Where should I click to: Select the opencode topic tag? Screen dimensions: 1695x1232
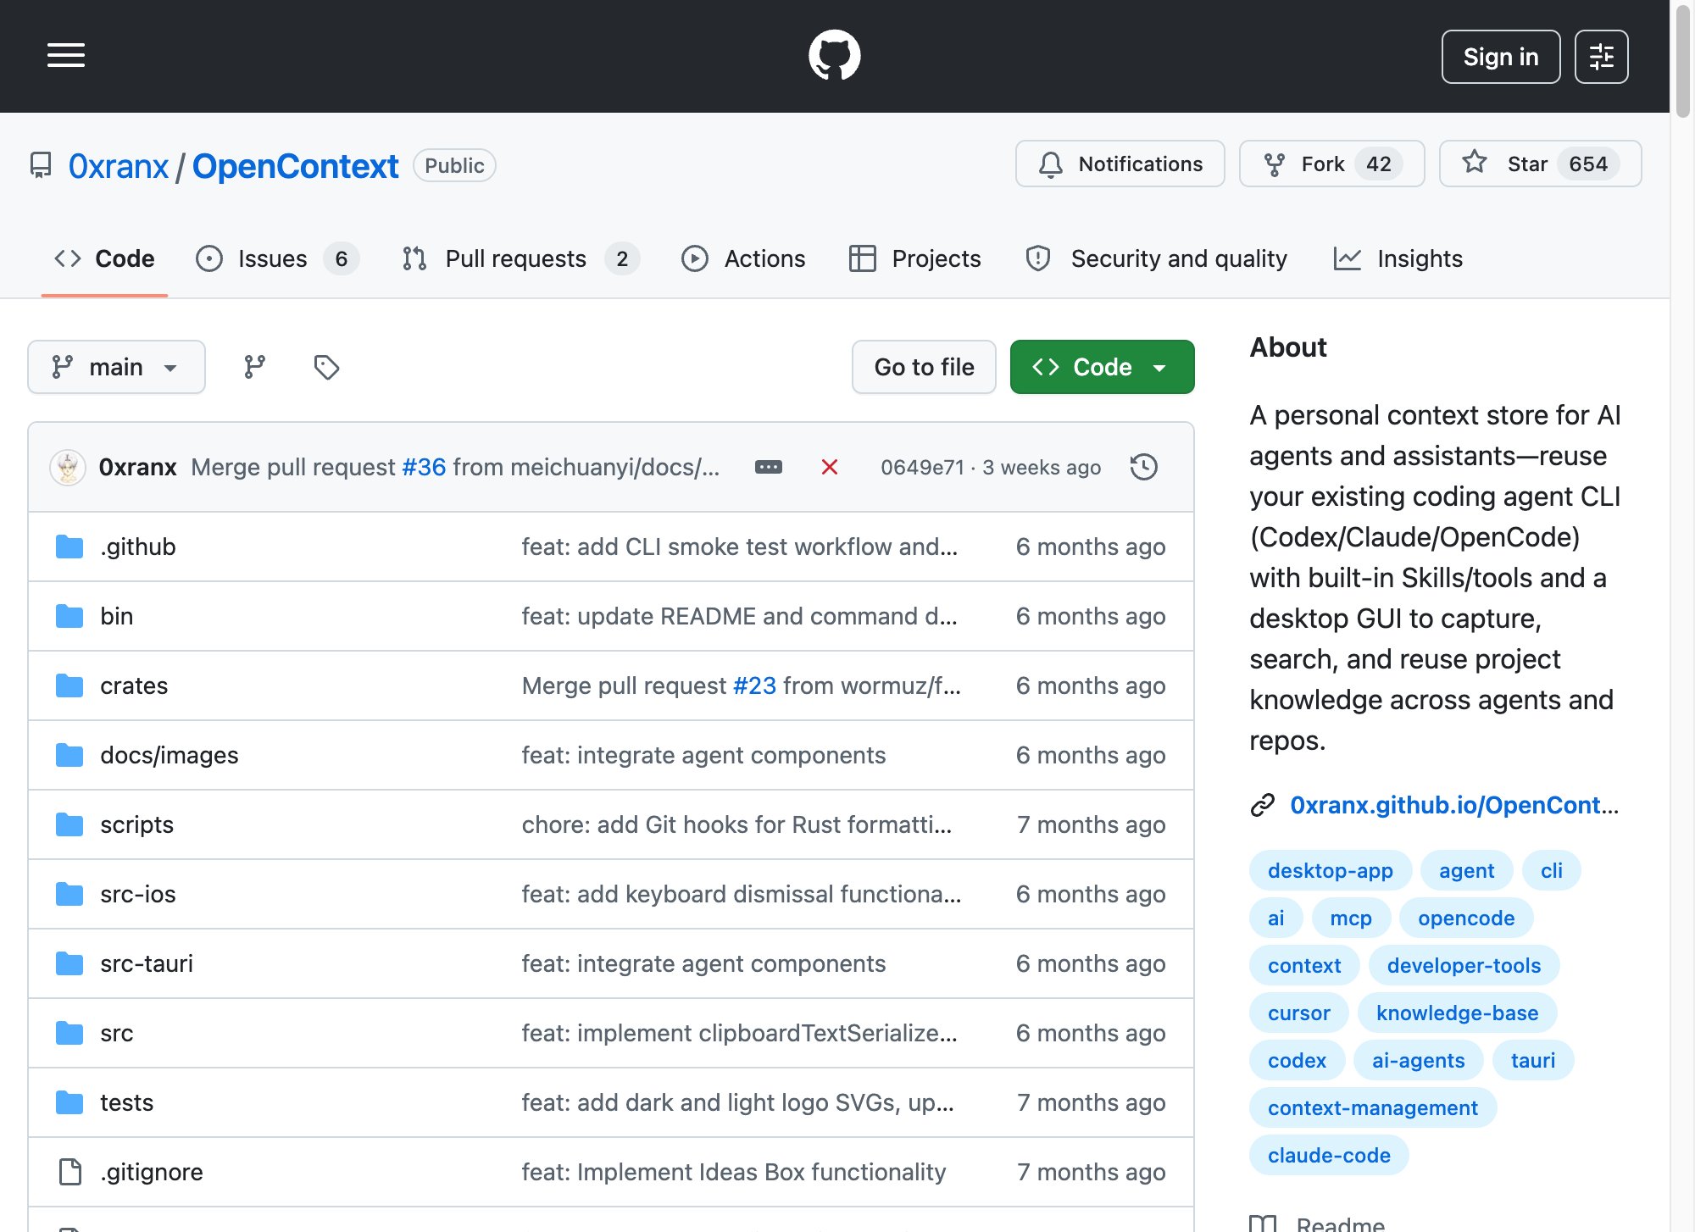[x=1466, y=918]
